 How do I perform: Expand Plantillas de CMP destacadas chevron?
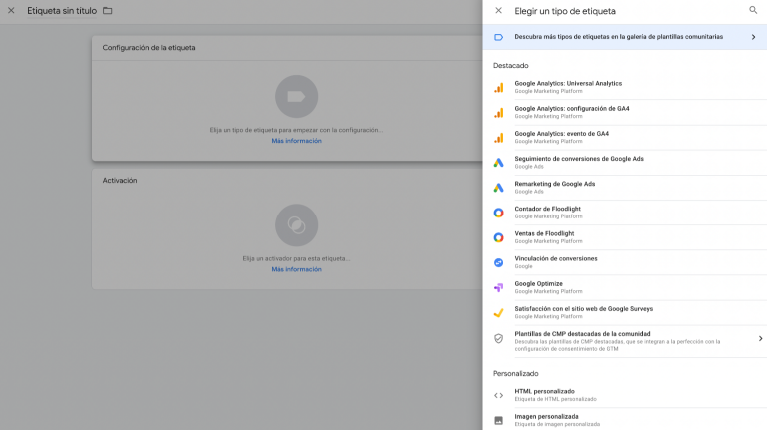pyautogui.click(x=760, y=338)
